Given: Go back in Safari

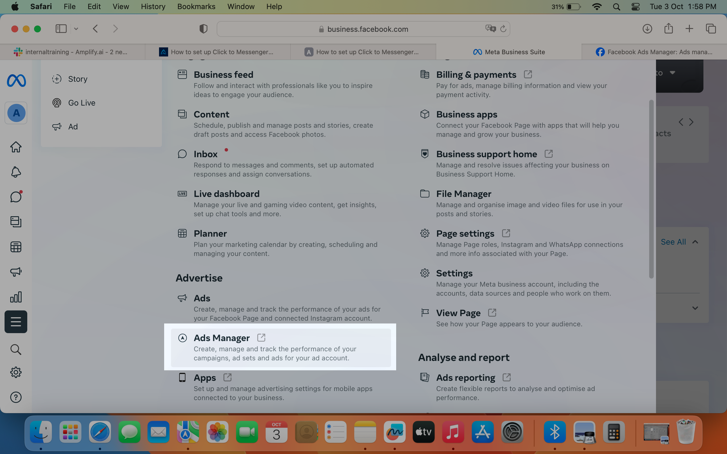Looking at the screenshot, I should [95, 29].
